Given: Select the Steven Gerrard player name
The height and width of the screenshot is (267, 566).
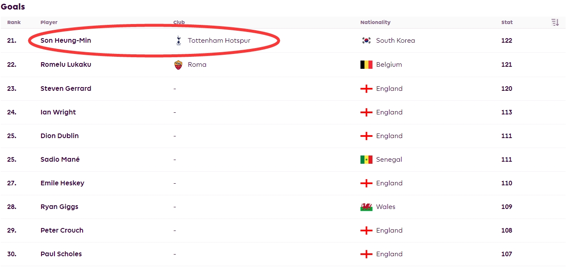Looking at the screenshot, I should coord(66,89).
